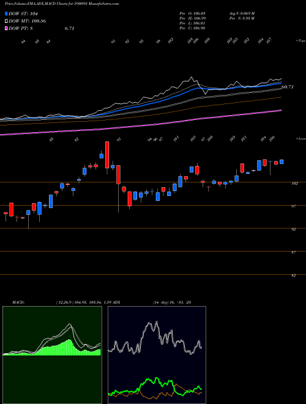Click the MACD panel heading label
Viewport: 306px width, 404px height.
click(18, 302)
